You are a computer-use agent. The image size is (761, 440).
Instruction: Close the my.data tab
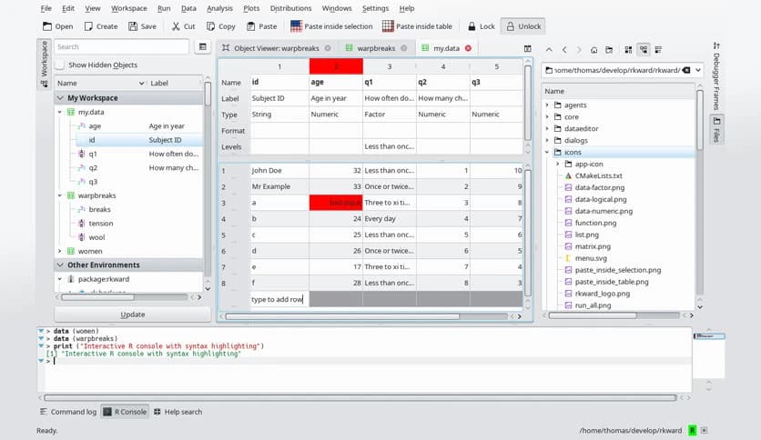coord(469,48)
